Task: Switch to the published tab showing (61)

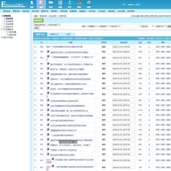Action: [x=40, y=34]
